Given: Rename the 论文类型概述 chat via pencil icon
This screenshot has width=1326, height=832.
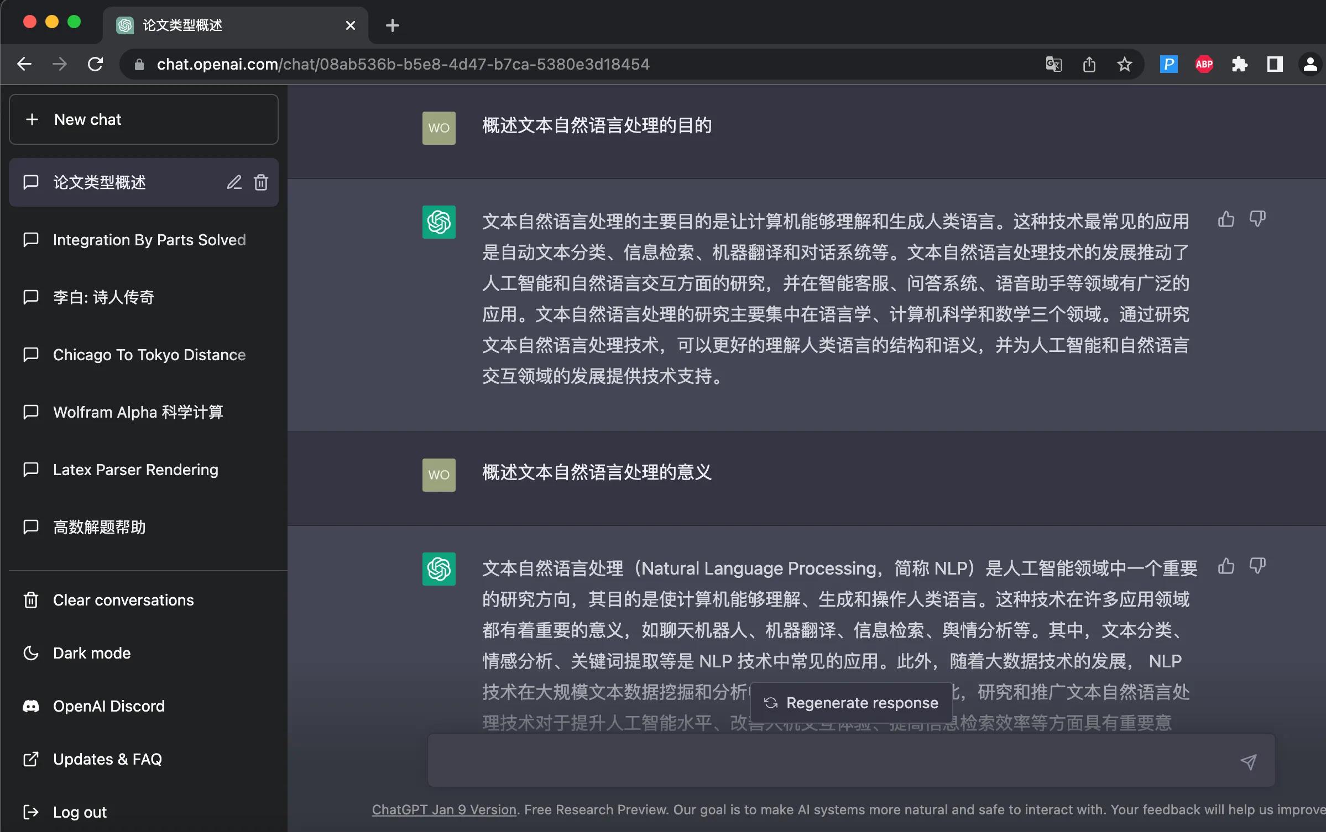Looking at the screenshot, I should pos(234,182).
